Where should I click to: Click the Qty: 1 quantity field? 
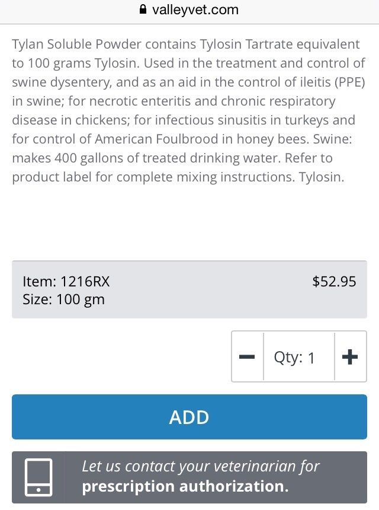pyautogui.click(x=298, y=357)
